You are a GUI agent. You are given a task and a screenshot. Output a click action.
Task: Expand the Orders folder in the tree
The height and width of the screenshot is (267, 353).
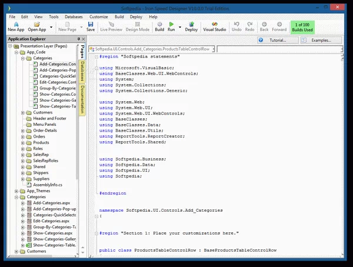coord(23,136)
